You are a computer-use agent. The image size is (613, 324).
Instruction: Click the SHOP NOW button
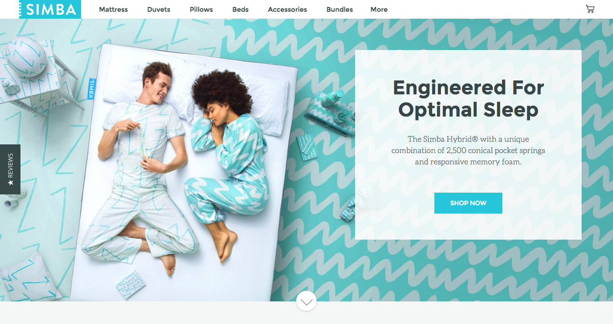click(x=468, y=203)
